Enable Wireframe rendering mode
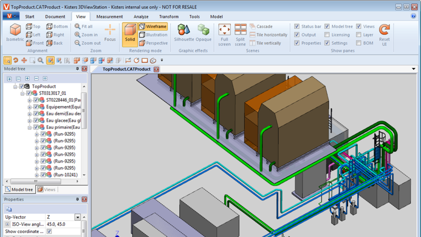The width and height of the screenshot is (421, 237). coord(153,27)
